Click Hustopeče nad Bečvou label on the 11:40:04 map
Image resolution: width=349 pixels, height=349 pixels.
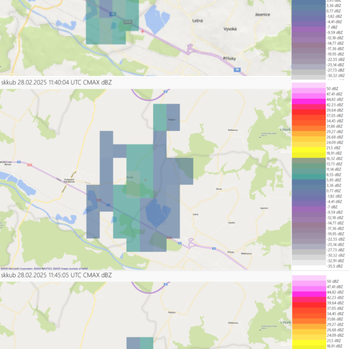(x=69, y=180)
